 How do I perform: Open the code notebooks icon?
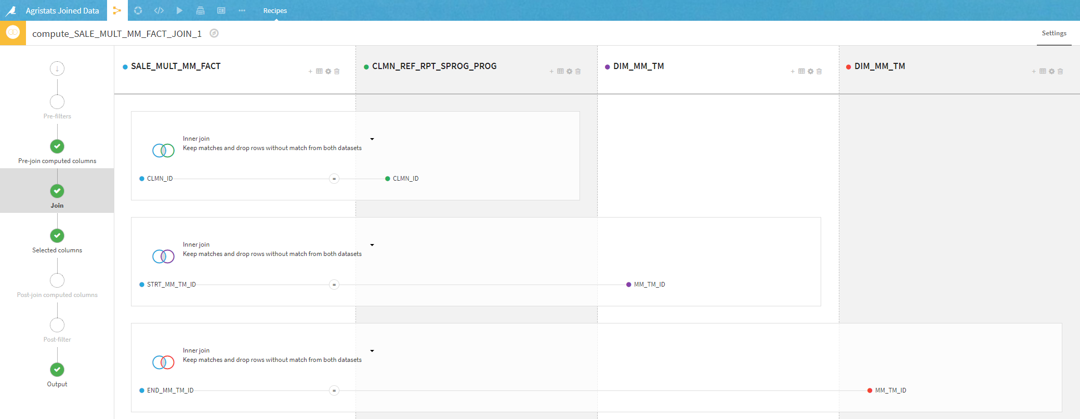pos(159,10)
